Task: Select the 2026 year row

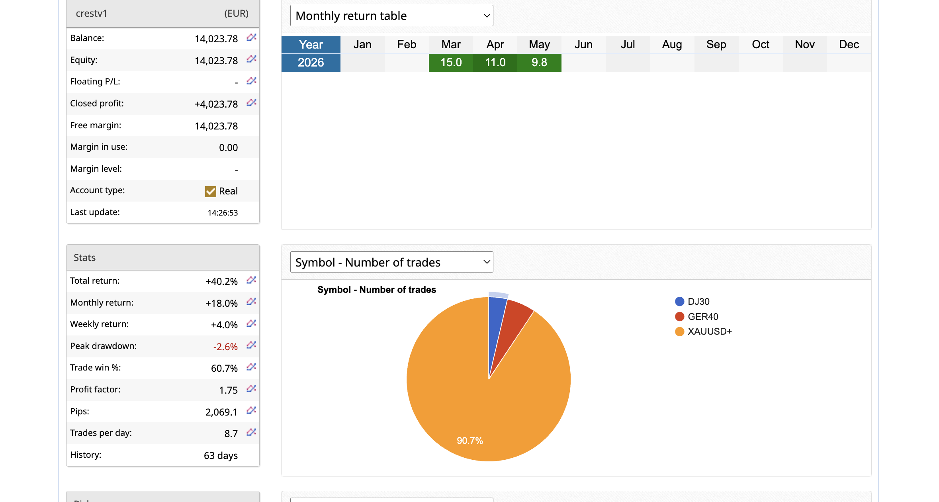Action: [311, 63]
